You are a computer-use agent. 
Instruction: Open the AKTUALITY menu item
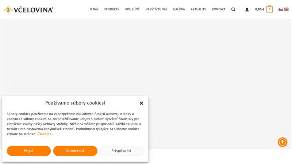tap(198, 9)
